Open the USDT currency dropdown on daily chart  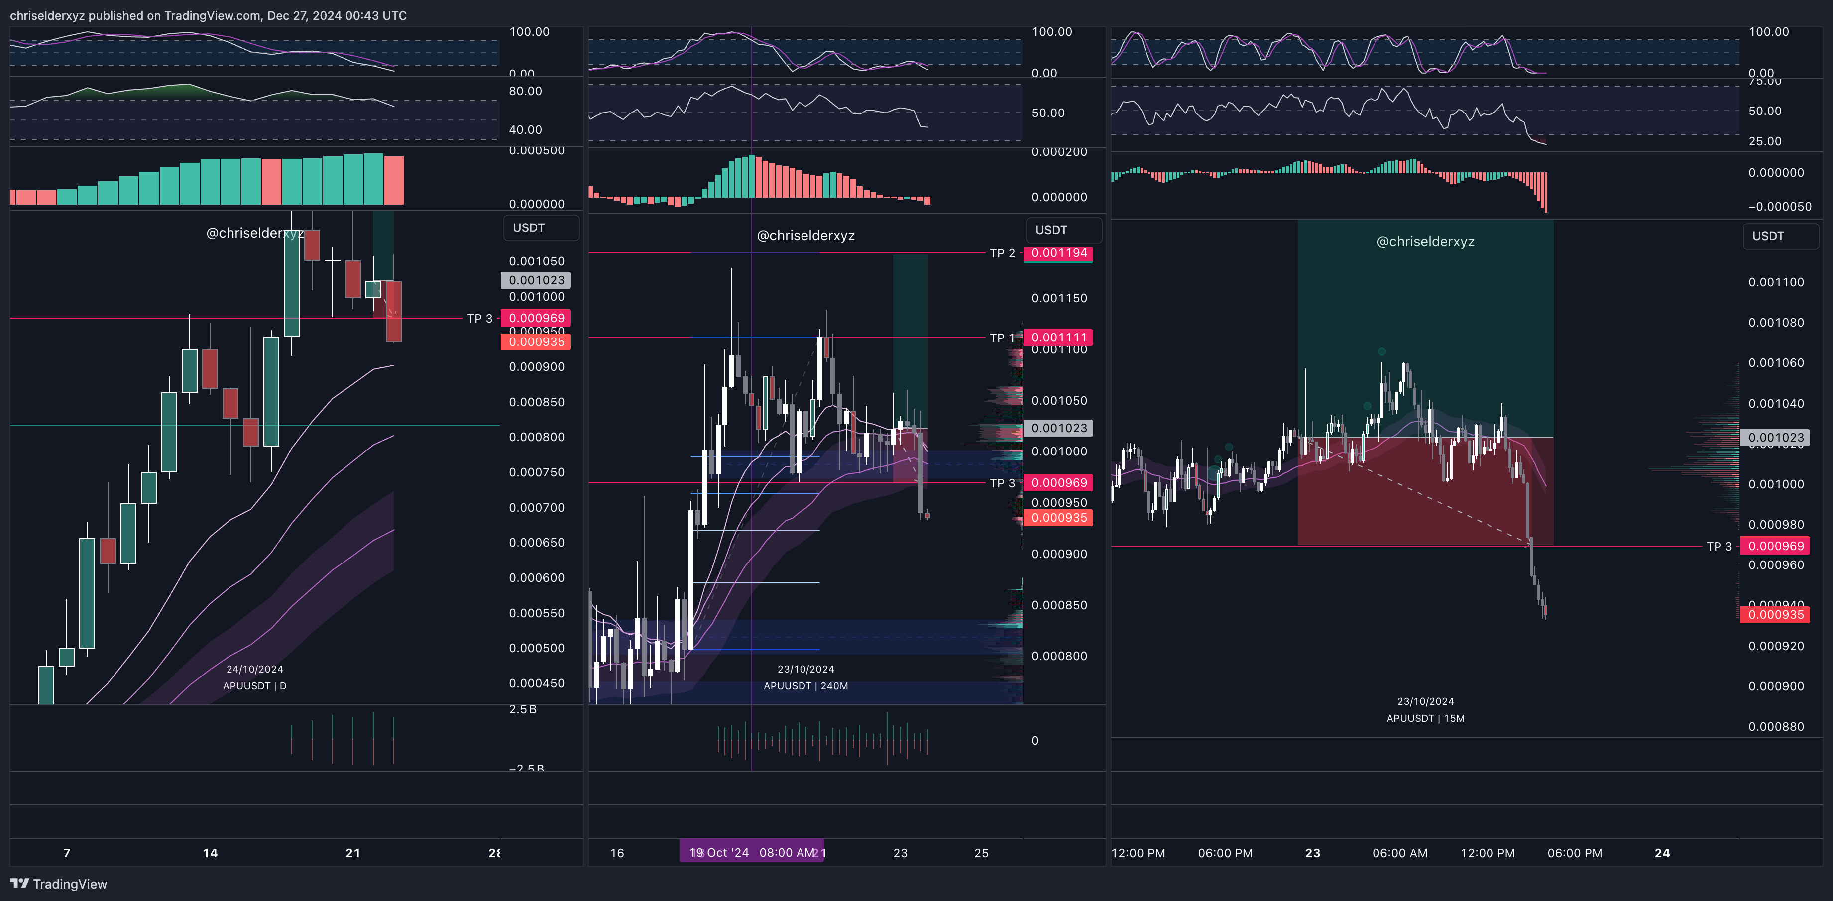pyautogui.click(x=541, y=228)
